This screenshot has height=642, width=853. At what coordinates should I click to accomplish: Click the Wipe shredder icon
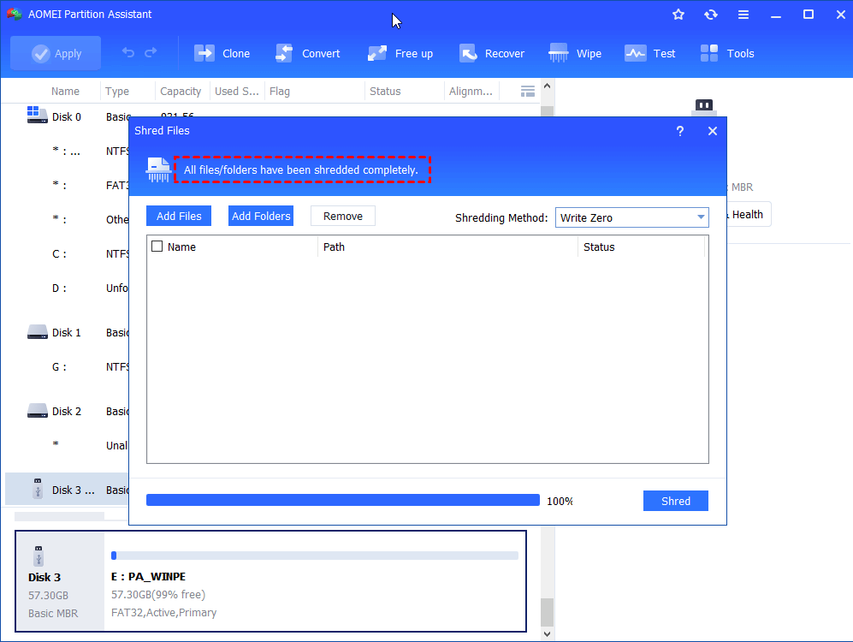[558, 53]
